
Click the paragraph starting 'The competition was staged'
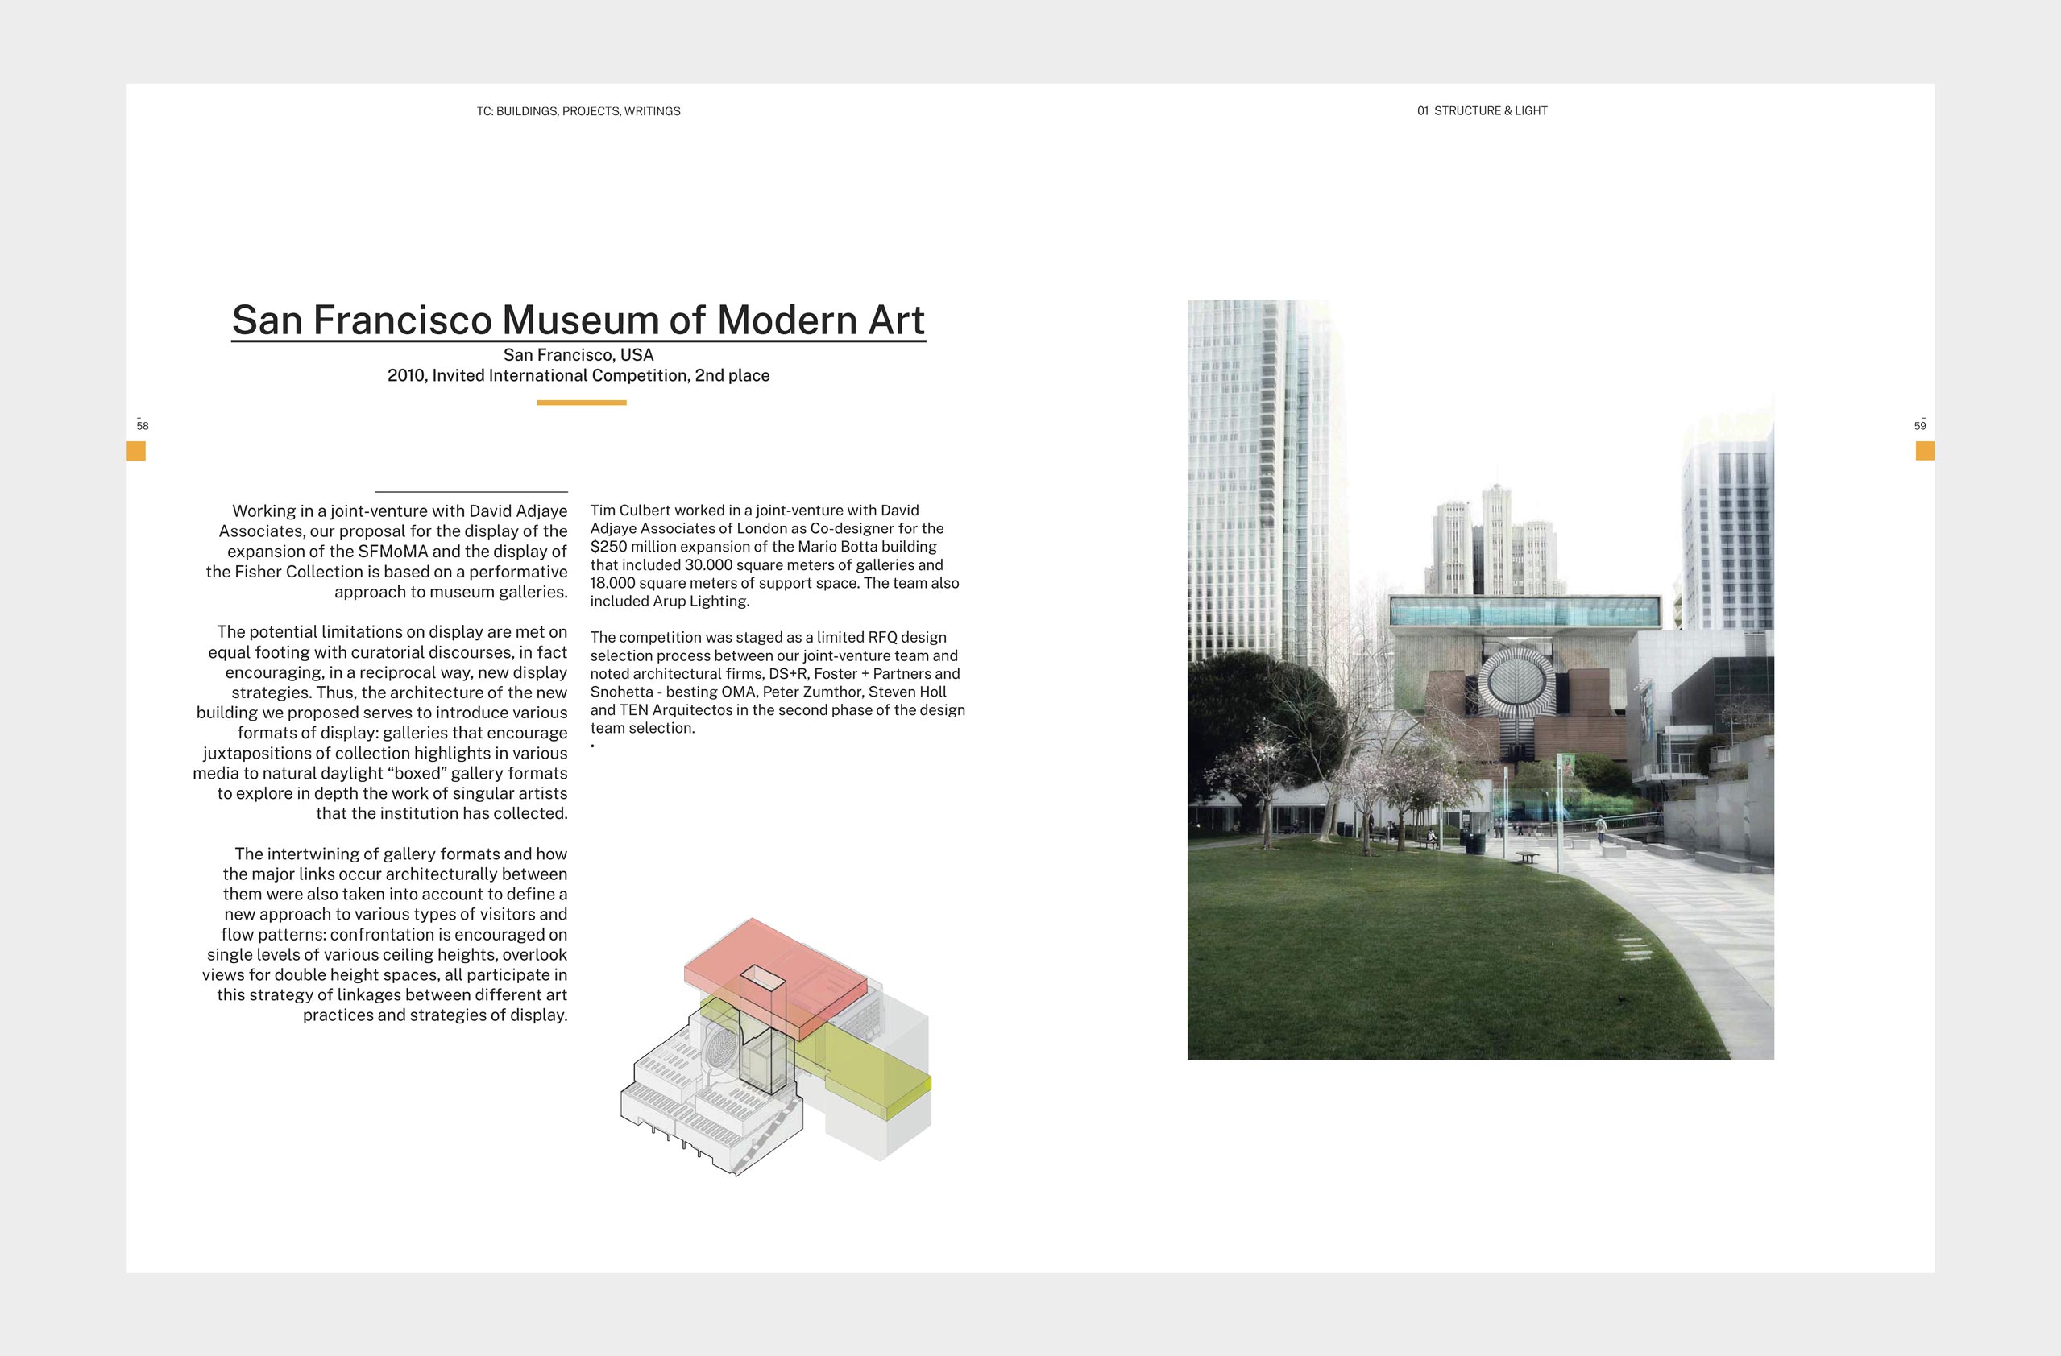tap(776, 682)
